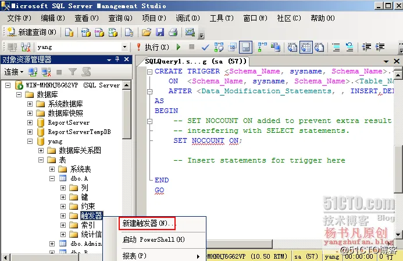Switch results output to file
This screenshot has height=261, width=403.
[x=319, y=47]
